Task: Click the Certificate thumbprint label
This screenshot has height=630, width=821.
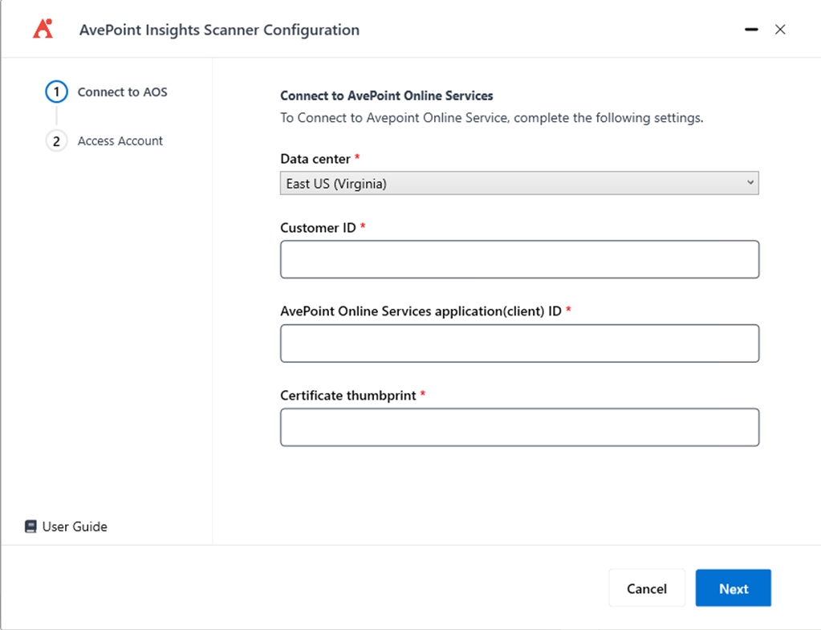Action: 348,396
